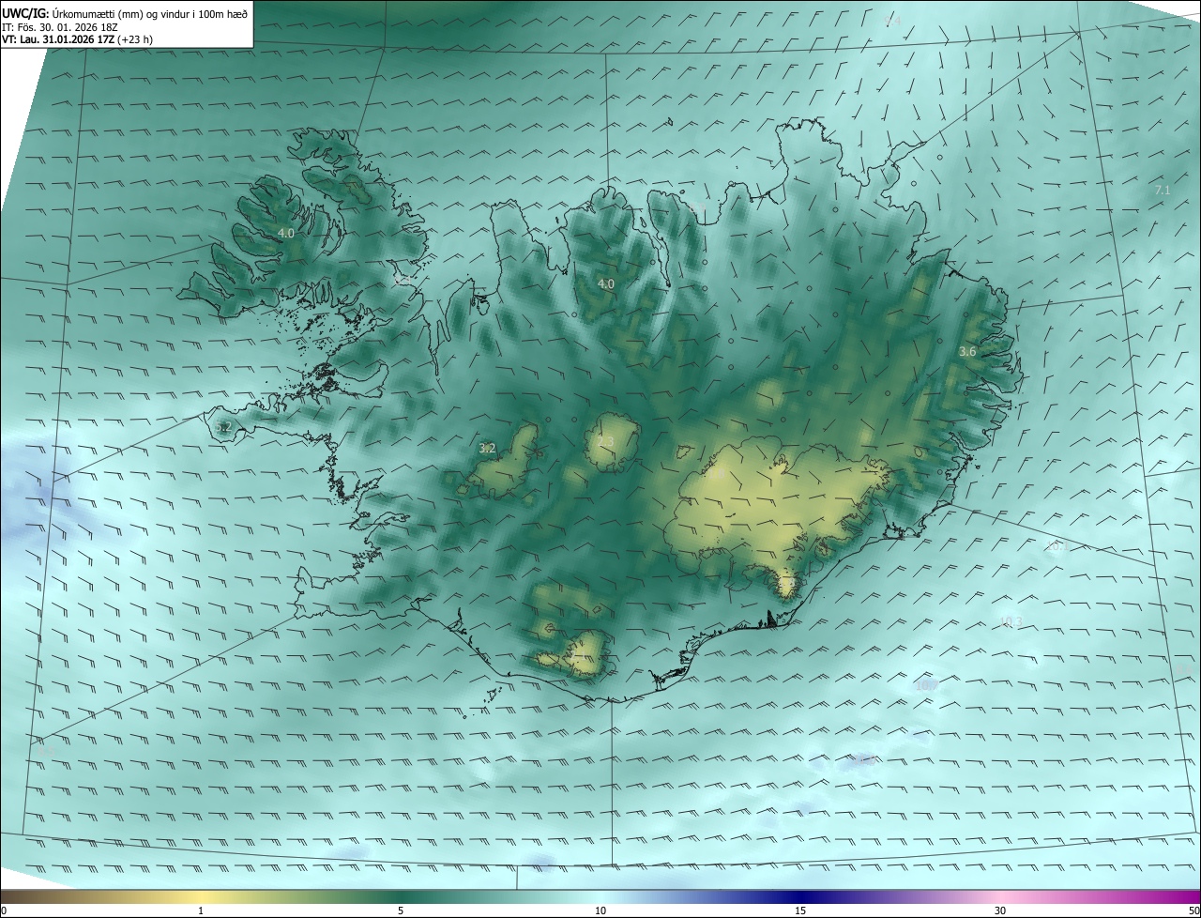
Task: Click the 10.3 value southeast of Iceland
Action: pyautogui.click(x=1011, y=621)
